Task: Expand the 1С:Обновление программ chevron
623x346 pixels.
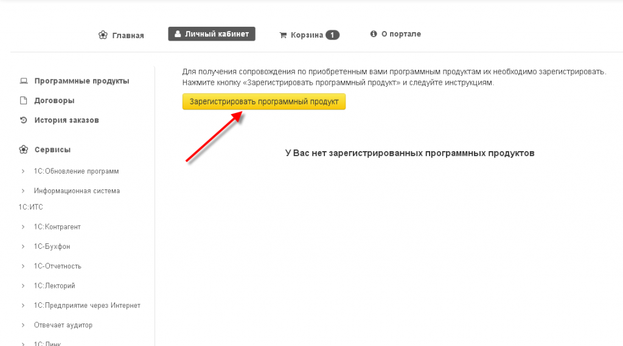Action: pos(23,171)
